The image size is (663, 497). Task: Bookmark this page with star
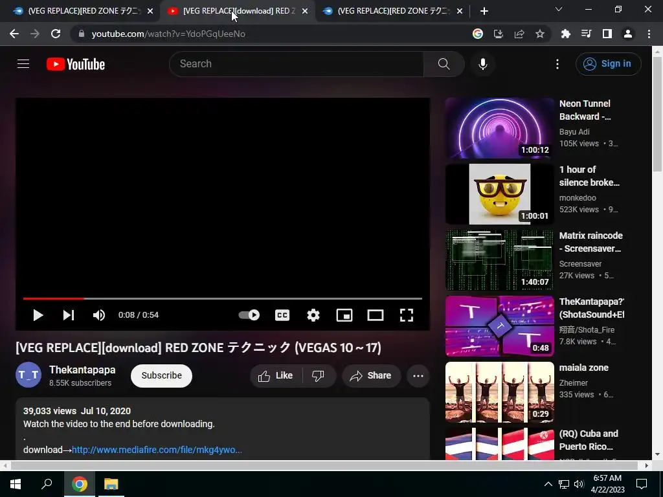click(540, 34)
